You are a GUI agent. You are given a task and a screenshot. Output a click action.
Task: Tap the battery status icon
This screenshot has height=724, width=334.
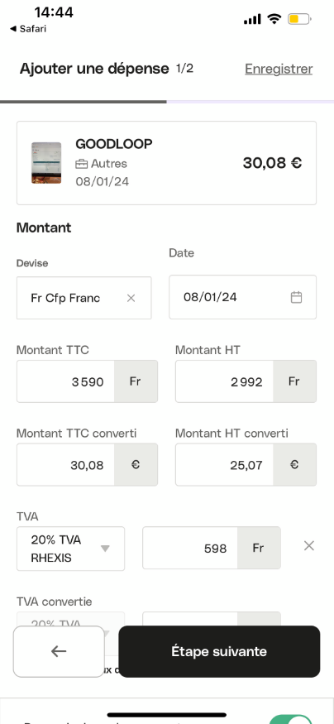[300, 19]
